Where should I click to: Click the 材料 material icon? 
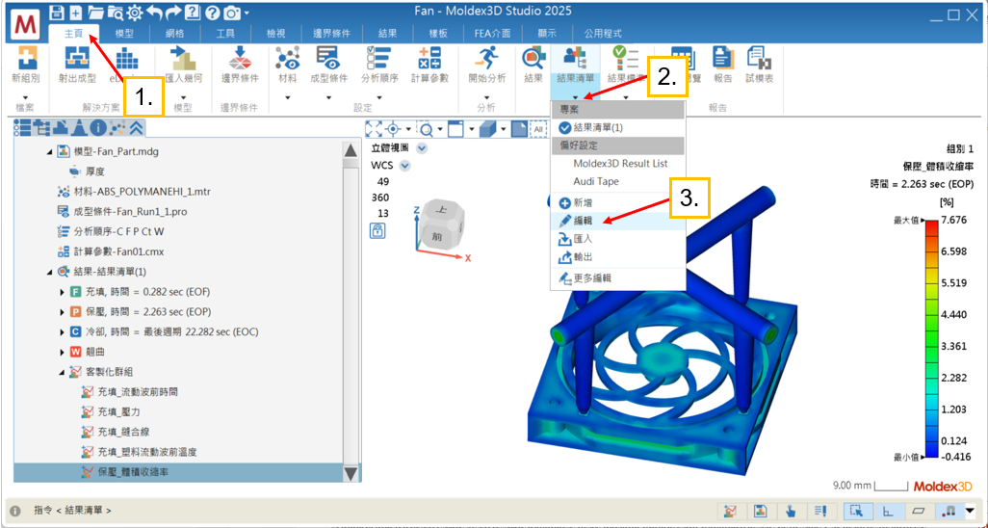pos(287,58)
